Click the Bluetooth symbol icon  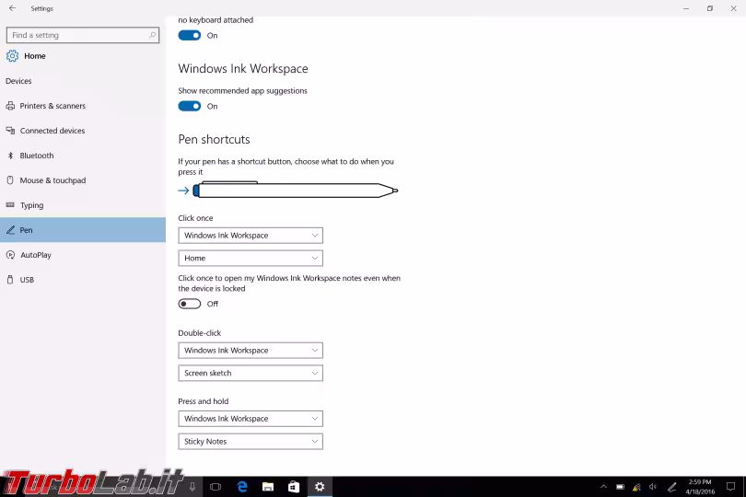10,156
